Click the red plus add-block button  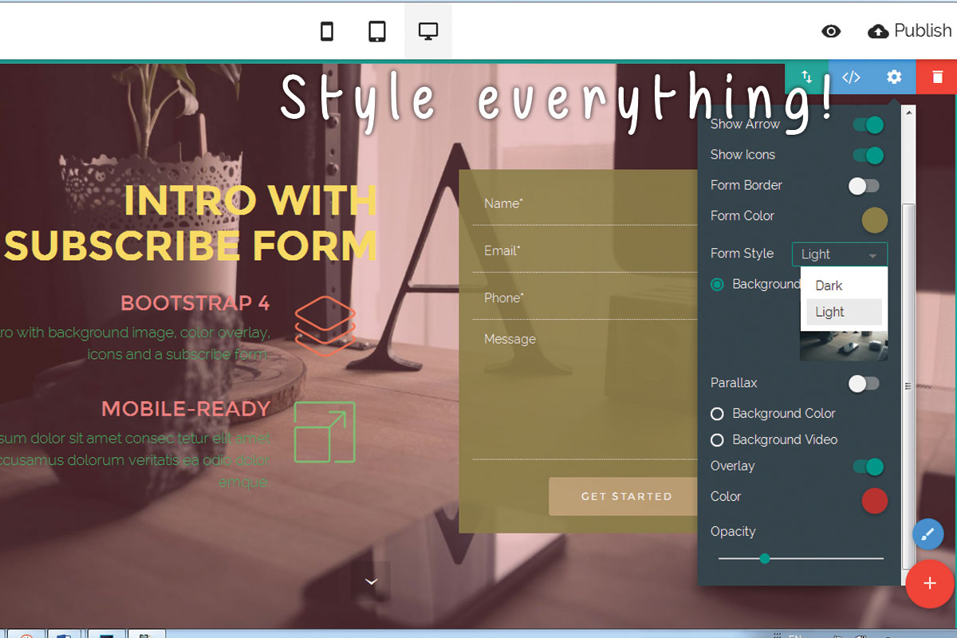pos(929,584)
